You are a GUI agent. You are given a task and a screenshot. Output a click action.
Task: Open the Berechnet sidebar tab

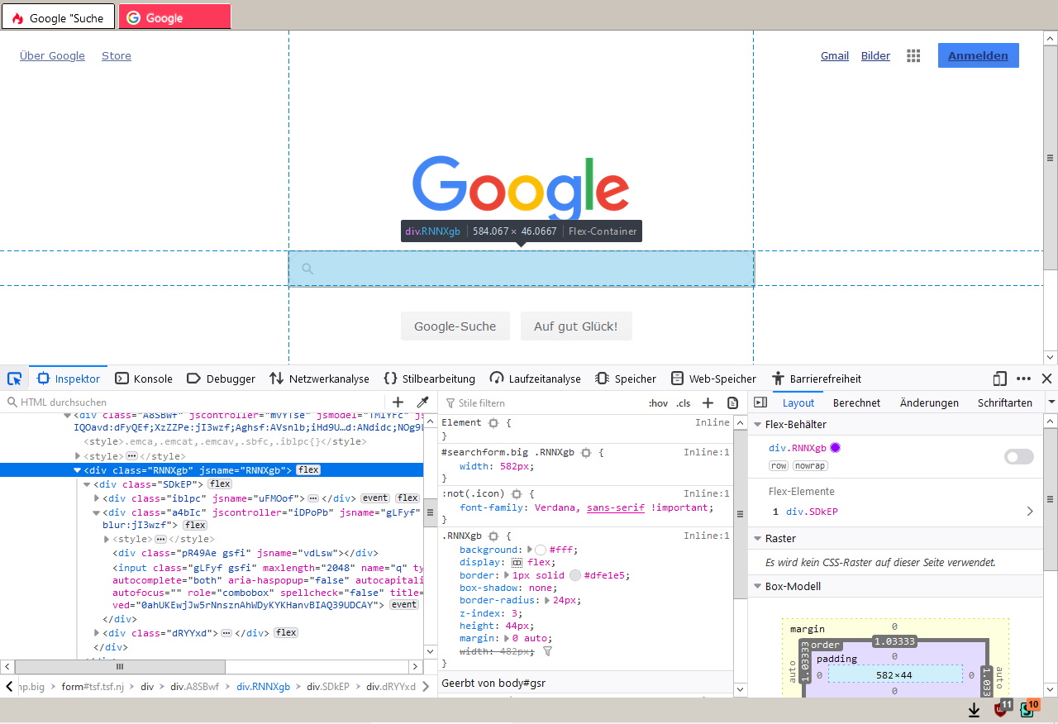(x=855, y=402)
